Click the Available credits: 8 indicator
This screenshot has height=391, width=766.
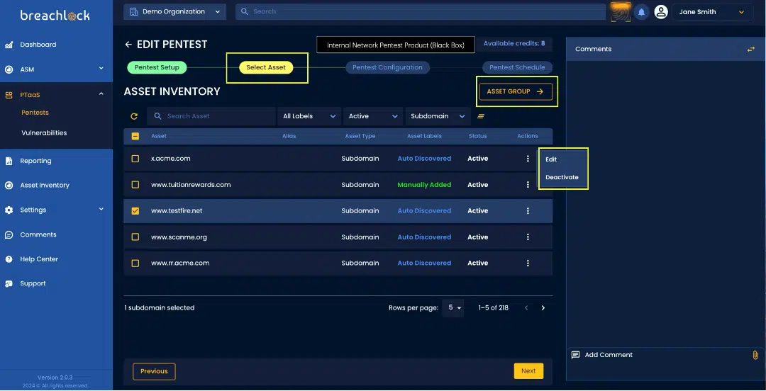point(514,44)
